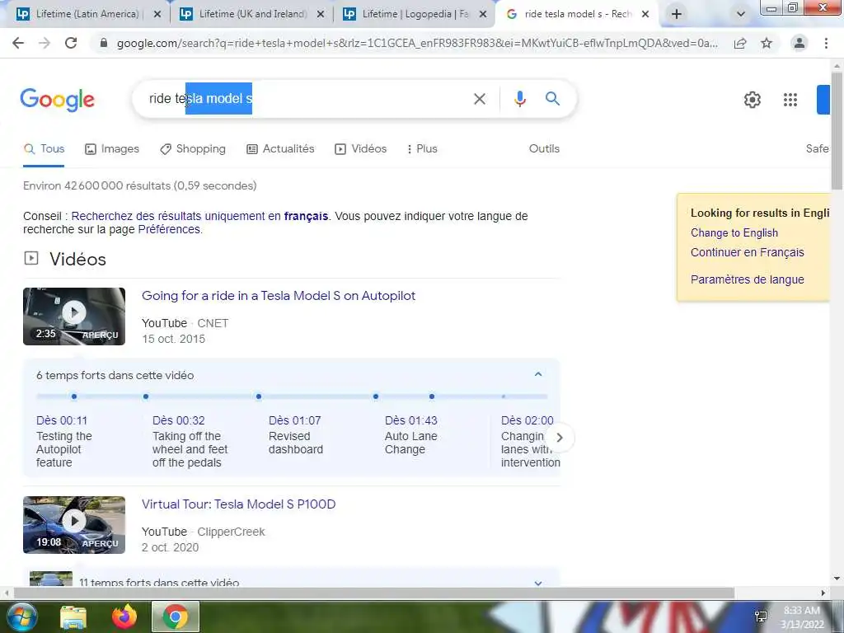The height and width of the screenshot is (633, 844).
Task: Open Paramètres de langue link
Action: [747, 279]
